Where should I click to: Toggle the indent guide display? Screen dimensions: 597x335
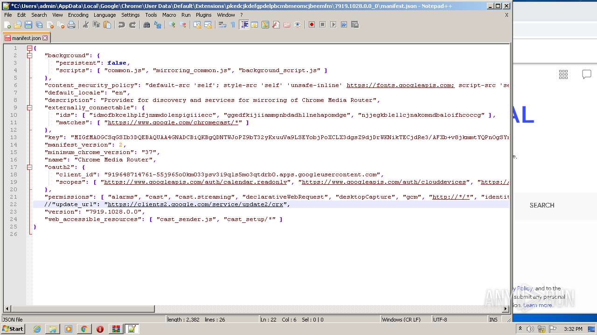(x=244, y=25)
